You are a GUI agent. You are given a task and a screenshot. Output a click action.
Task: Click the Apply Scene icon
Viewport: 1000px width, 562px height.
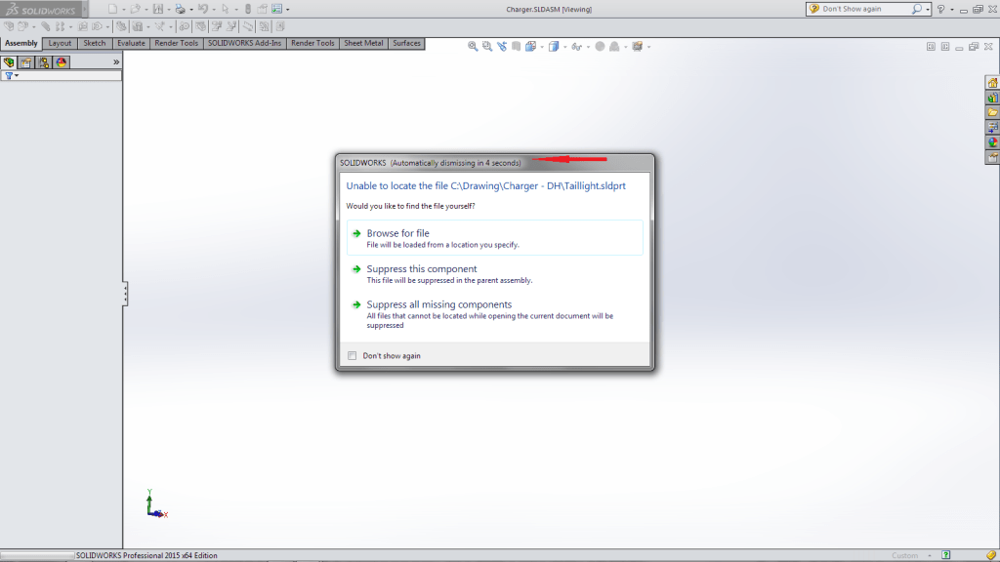614,45
